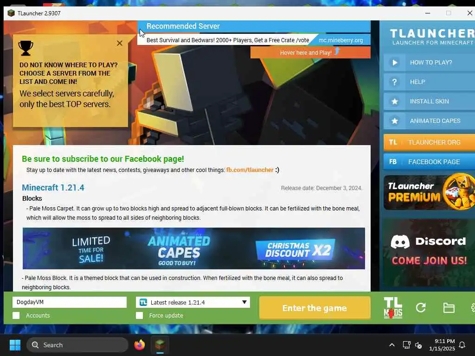This screenshot has height=356, width=475.
Task: Open the Help menu item
Action: [x=429, y=82]
